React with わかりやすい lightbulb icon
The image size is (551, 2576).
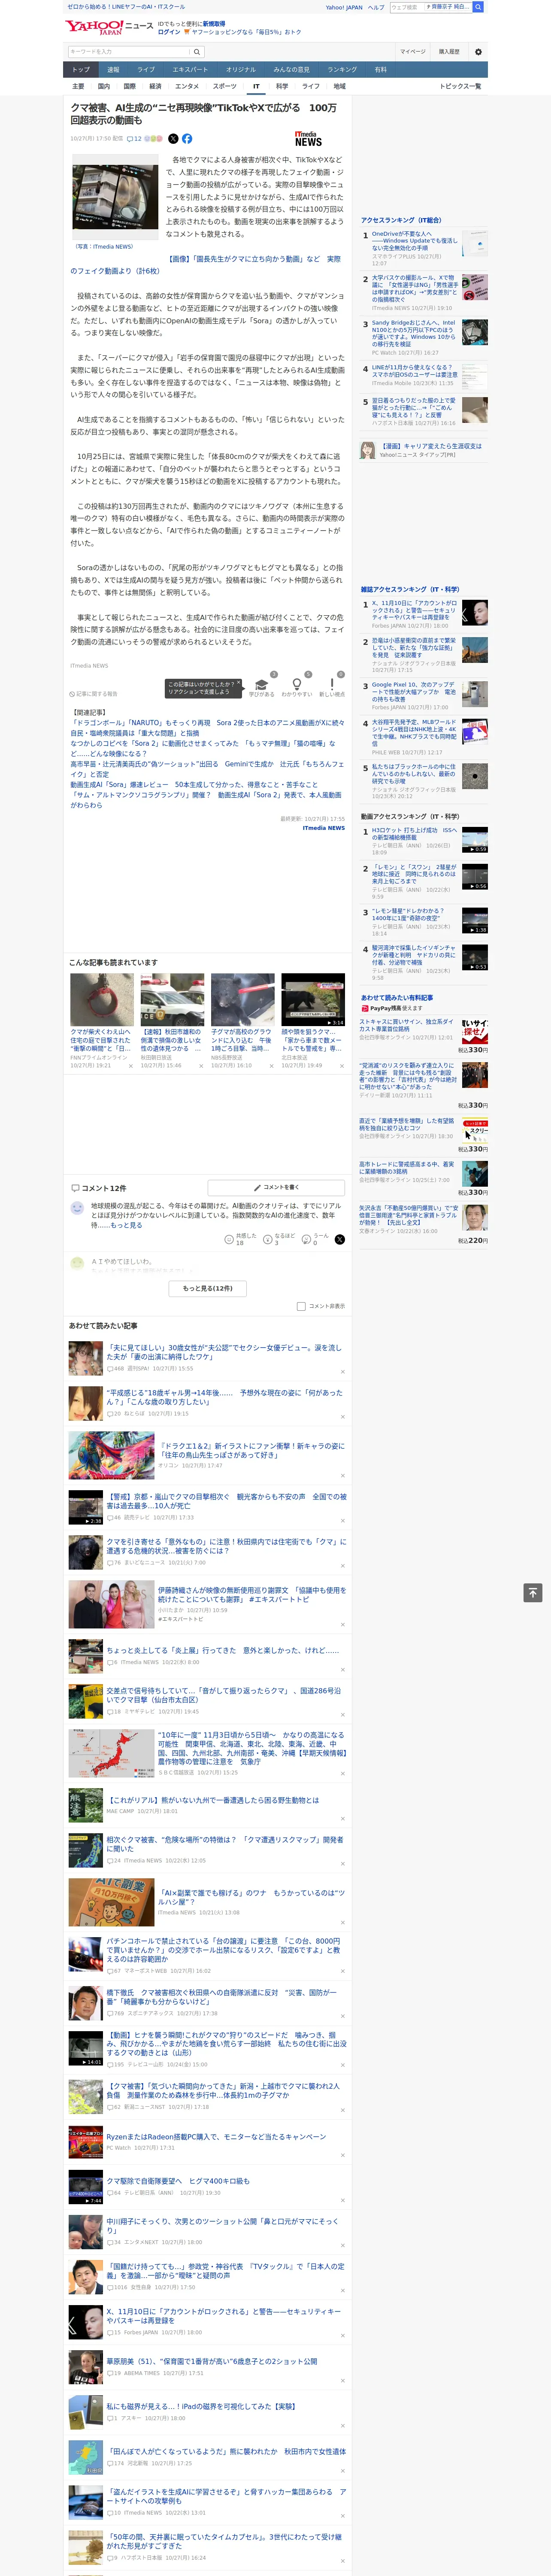296,687
